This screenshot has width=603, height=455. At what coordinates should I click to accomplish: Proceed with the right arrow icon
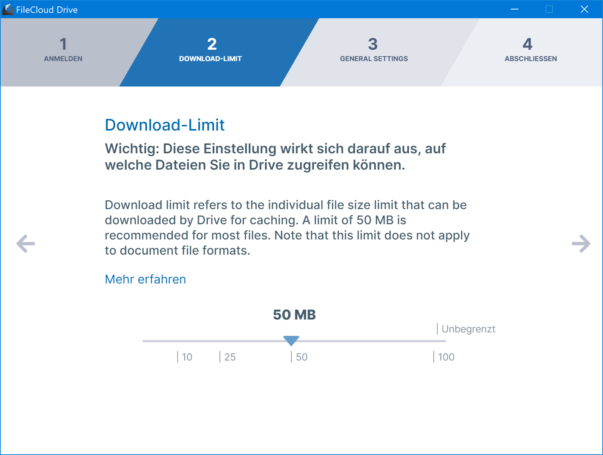pyautogui.click(x=581, y=244)
